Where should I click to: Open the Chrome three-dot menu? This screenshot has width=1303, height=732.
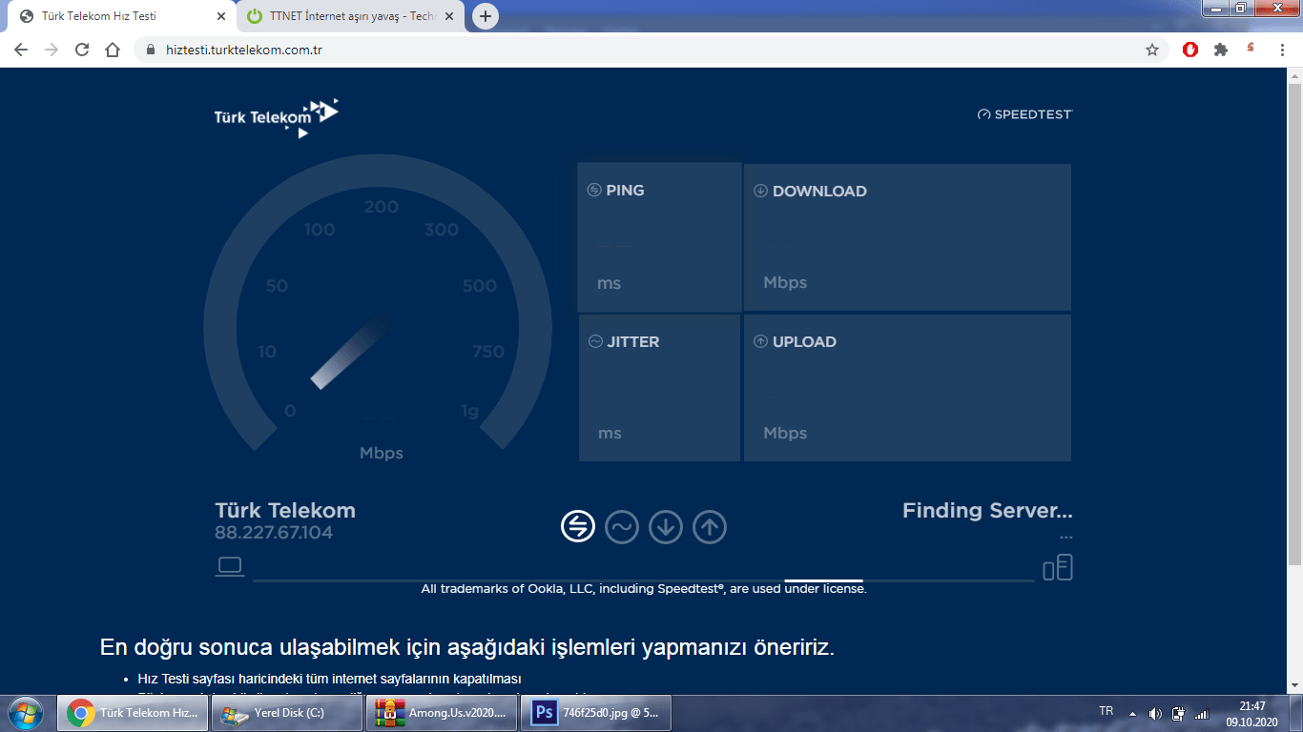(x=1283, y=50)
